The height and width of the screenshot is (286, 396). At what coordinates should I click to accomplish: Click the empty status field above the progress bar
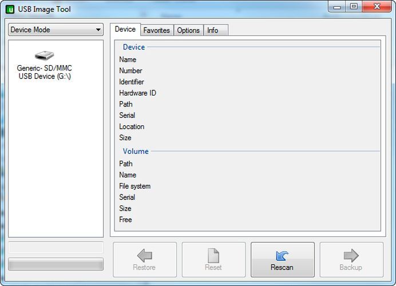click(x=56, y=248)
